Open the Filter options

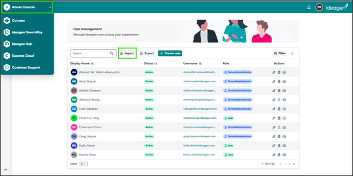click(x=280, y=53)
